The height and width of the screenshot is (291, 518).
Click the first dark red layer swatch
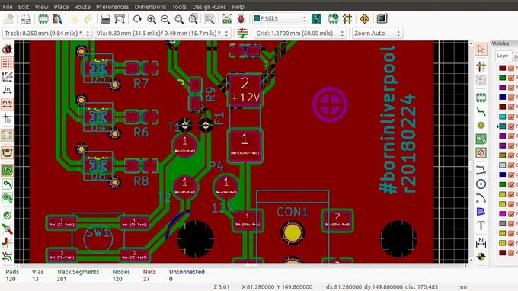coord(503,68)
